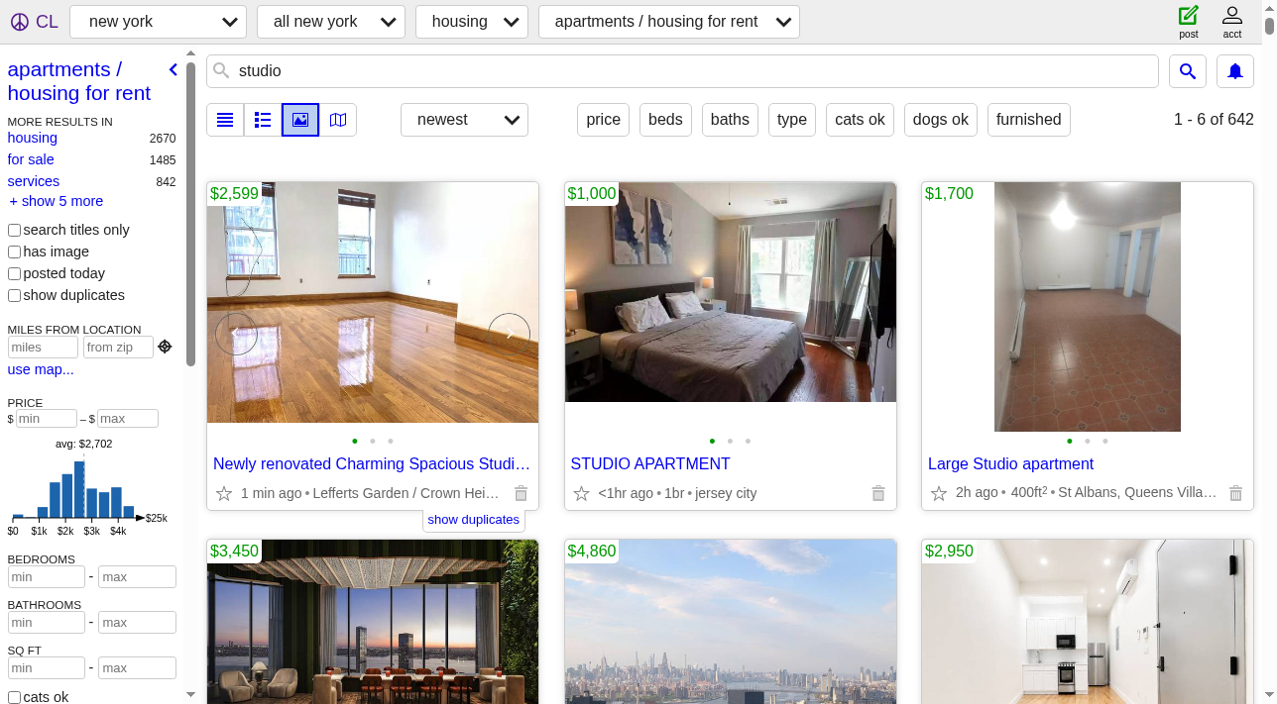Open the $1,700 empty room photo thumbnail

pos(1088,307)
